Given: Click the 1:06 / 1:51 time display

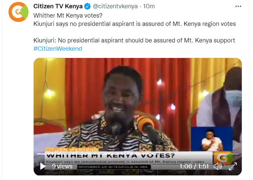Looking at the screenshot, I should coord(194,166).
